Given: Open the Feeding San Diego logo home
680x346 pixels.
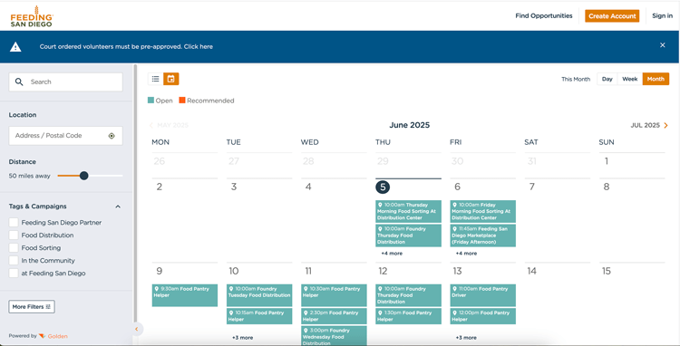Looking at the screenshot, I should [32, 16].
